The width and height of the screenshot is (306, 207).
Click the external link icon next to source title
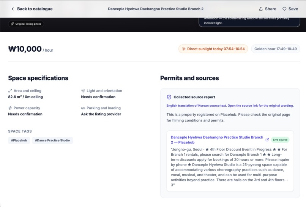tap(267, 140)
